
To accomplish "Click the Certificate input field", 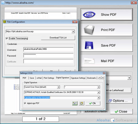I will 48,61.
